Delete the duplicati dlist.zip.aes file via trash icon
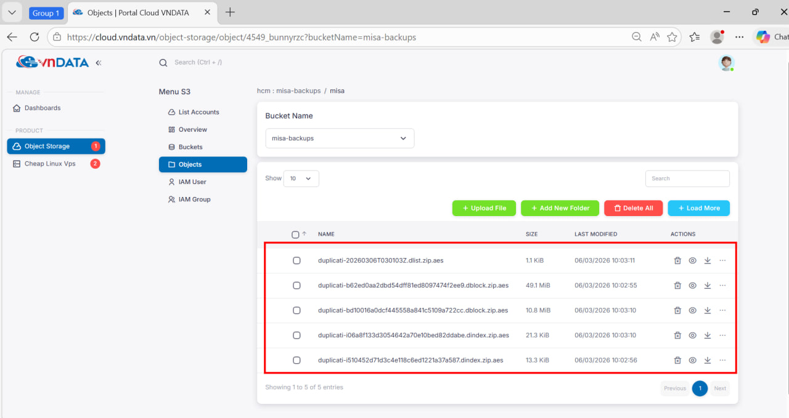 click(x=677, y=260)
